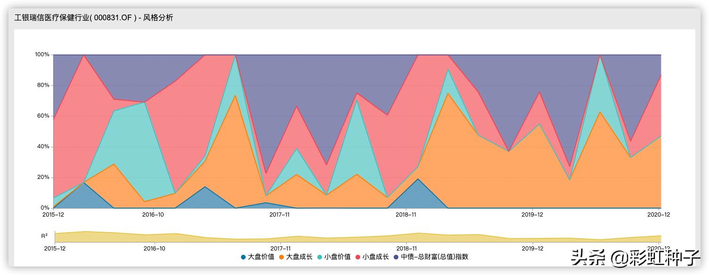Click the orange 大盘成长 legend dot
This screenshot has height=275, width=709.
click(282, 256)
